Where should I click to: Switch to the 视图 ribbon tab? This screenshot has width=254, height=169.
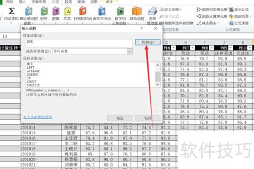pos(94,2)
